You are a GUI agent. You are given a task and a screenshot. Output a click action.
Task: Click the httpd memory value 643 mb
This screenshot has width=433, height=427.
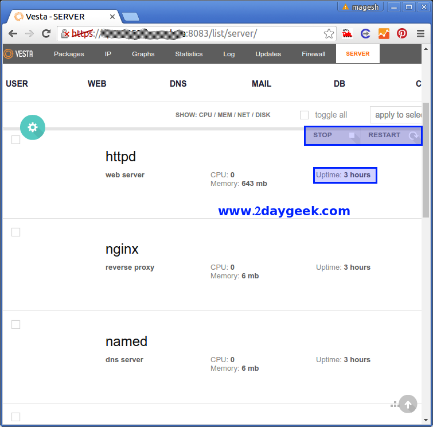[254, 184]
